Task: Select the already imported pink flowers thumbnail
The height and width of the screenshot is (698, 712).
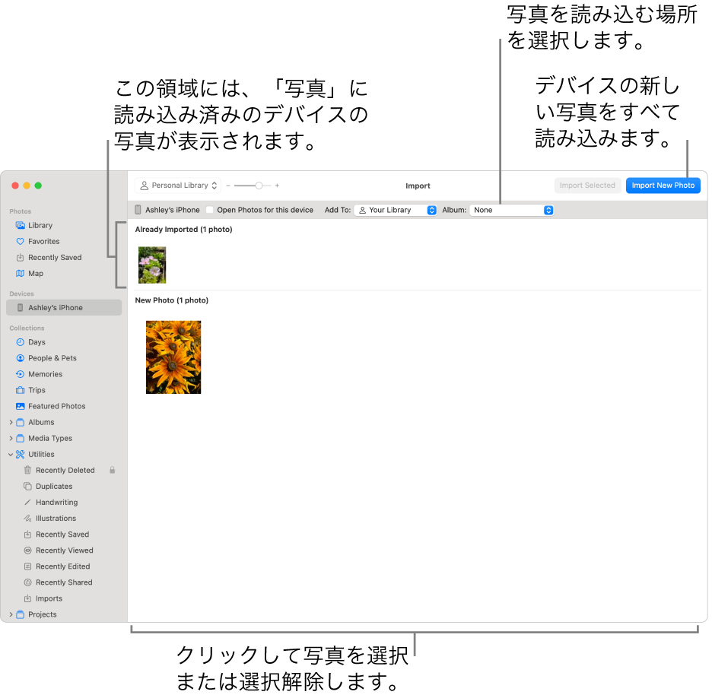Action: click(x=152, y=265)
